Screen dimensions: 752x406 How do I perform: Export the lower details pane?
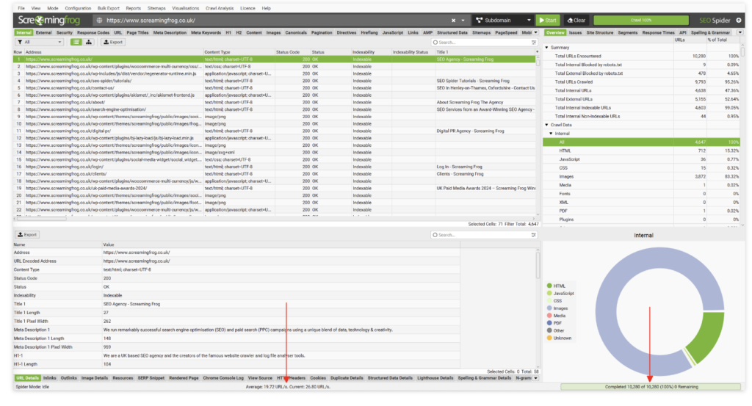coord(27,235)
